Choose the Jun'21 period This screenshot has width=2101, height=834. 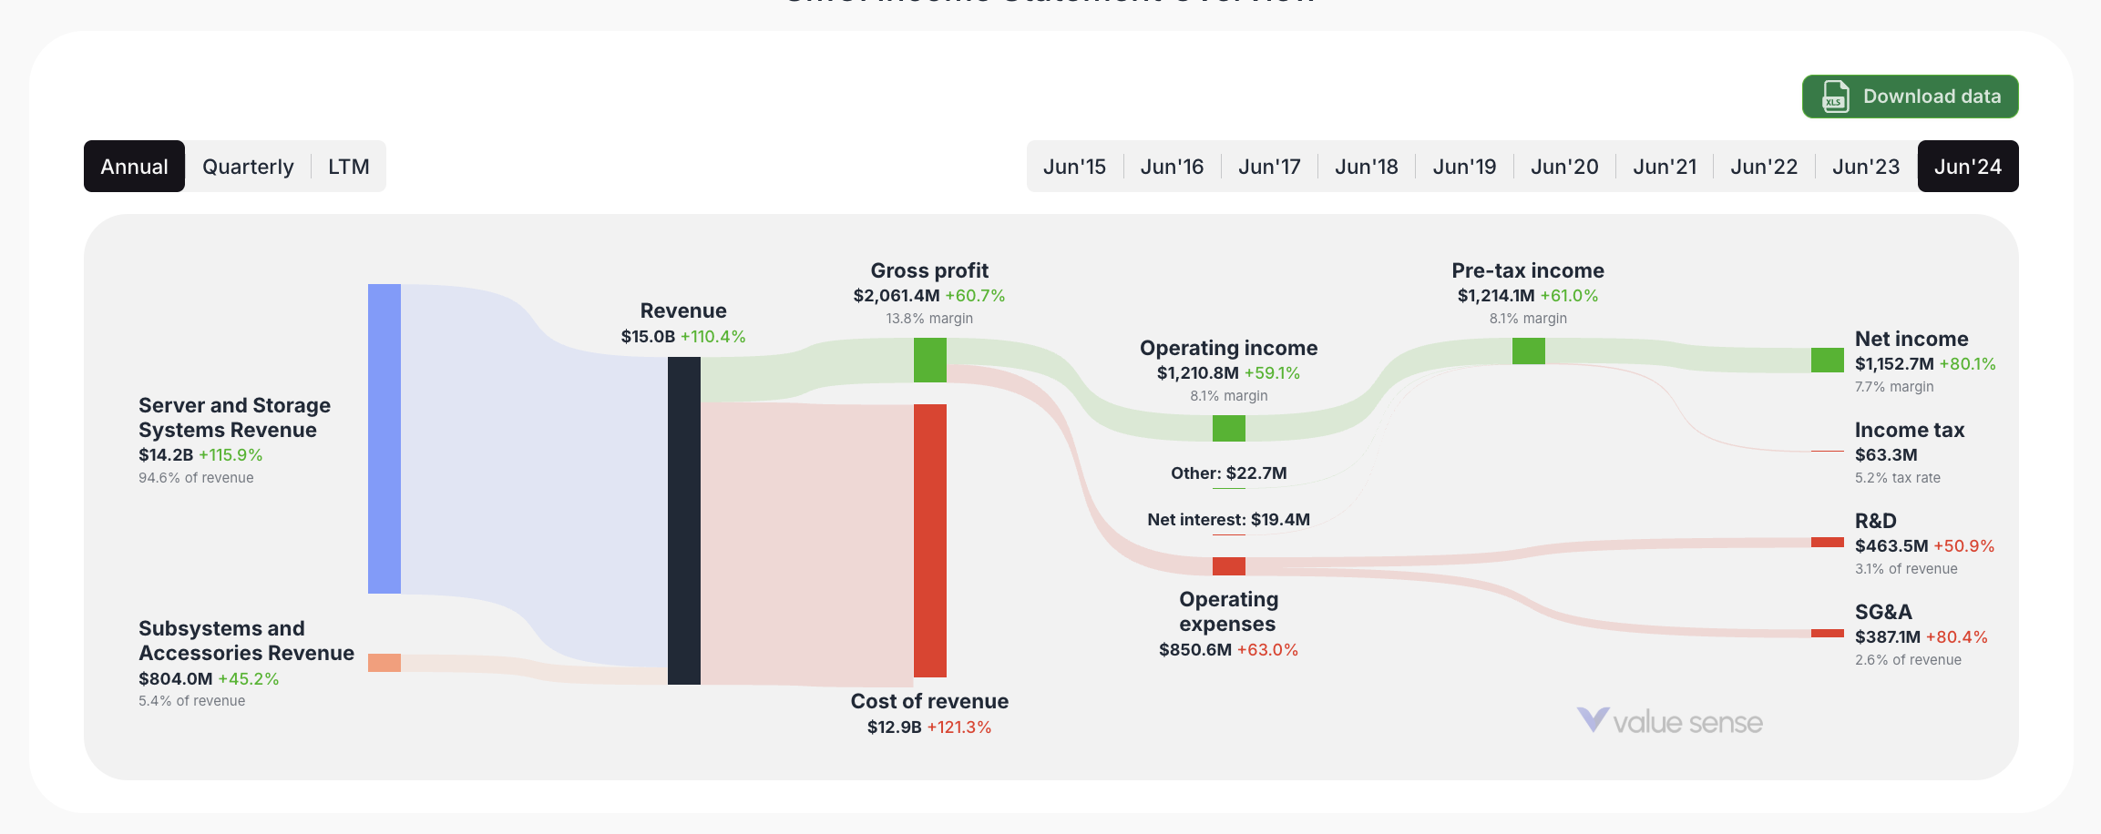[x=1665, y=166]
